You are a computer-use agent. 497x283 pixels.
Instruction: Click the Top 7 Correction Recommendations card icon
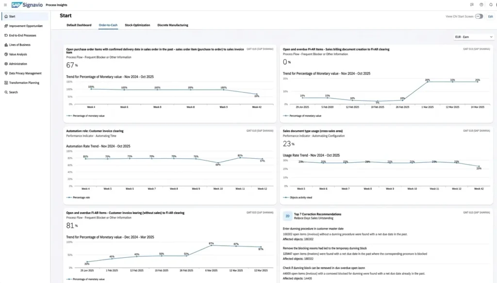(287, 216)
